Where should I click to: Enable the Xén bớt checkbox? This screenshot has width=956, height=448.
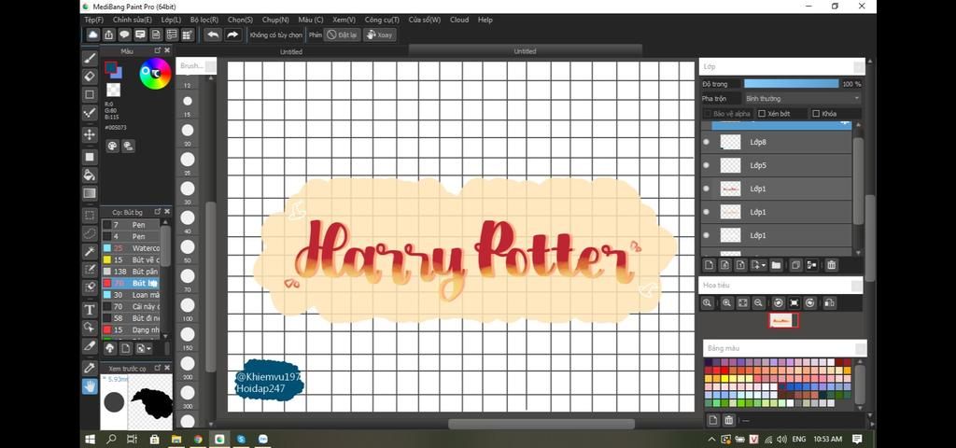(x=762, y=114)
